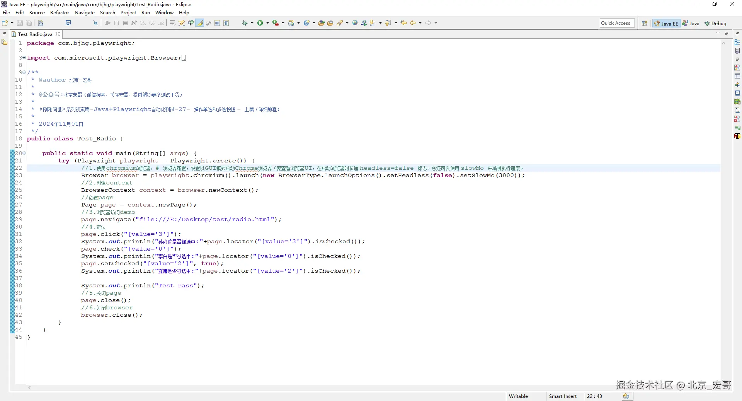
Task: Click the New file wizard icon
Action: (5, 23)
